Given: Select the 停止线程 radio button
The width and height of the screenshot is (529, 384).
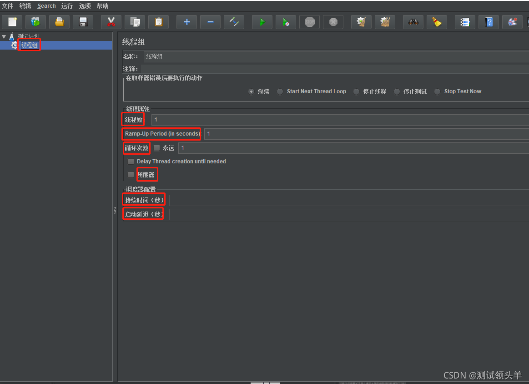Looking at the screenshot, I should (356, 91).
